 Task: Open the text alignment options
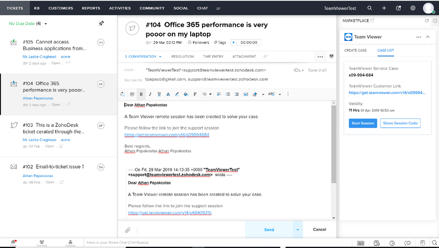(x=219, y=94)
